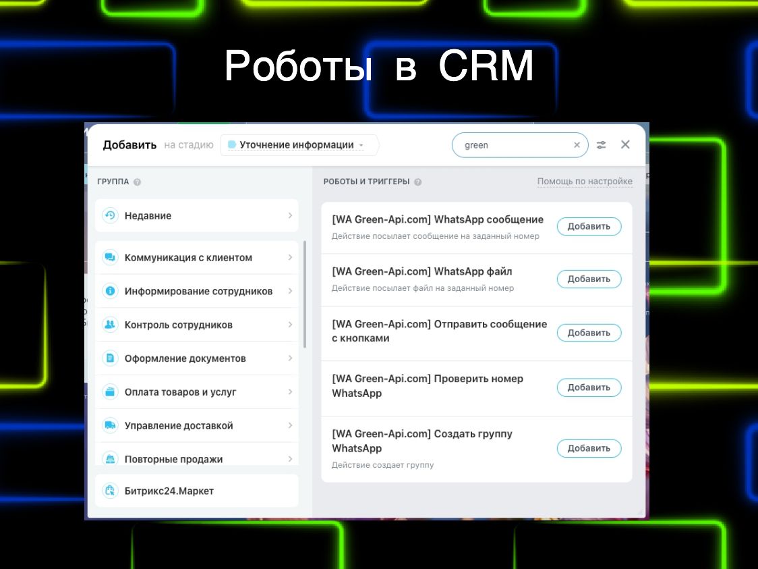Click Создать группу WhatsApp robot title
Image resolution: width=758 pixels, height=569 pixels.
[x=421, y=441]
